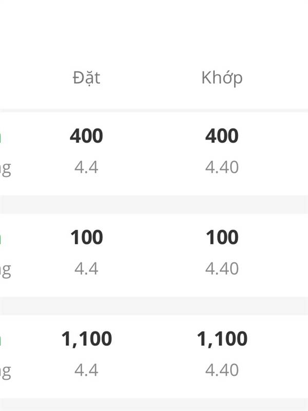Tap the 4.40 matched price under 400

tap(222, 167)
